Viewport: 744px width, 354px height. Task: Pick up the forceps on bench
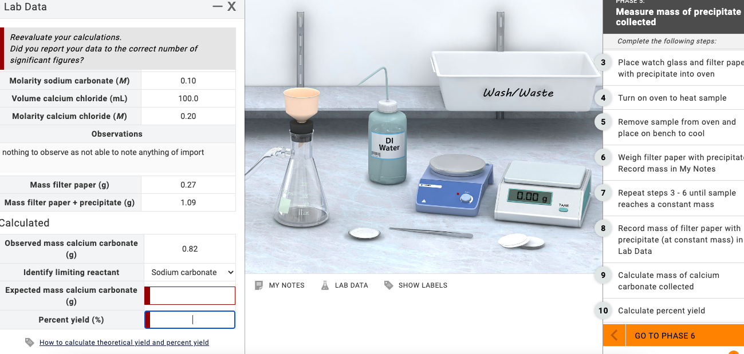[x=431, y=232]
